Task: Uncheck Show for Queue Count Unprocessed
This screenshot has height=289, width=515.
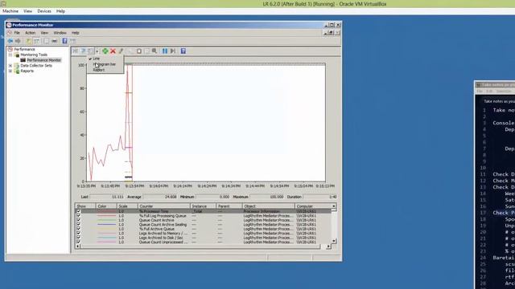Action: pyautogui.click(x=78, y=242)
